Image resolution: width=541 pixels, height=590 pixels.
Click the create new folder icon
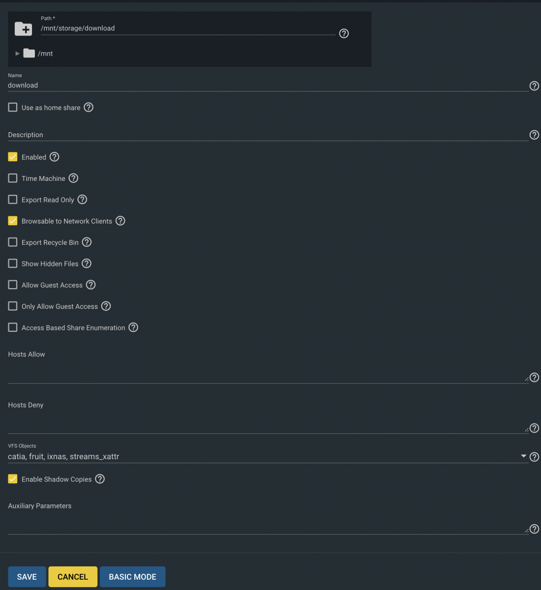coord(24,29)
